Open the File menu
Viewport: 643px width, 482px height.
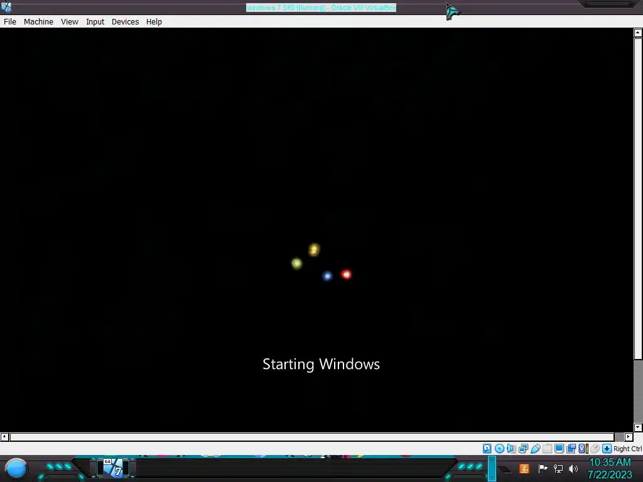[10, 22]
